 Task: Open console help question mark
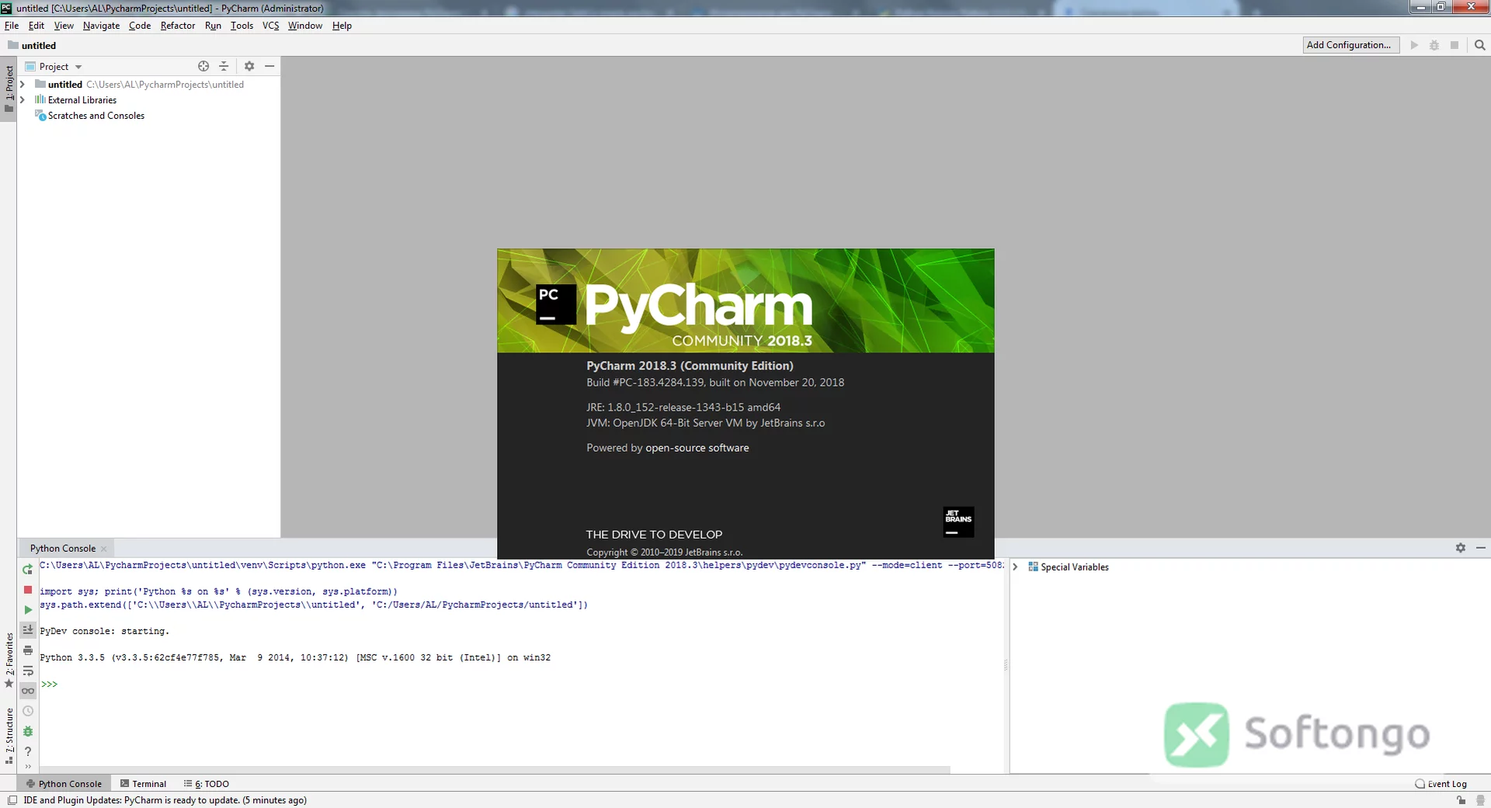point(28,751)
